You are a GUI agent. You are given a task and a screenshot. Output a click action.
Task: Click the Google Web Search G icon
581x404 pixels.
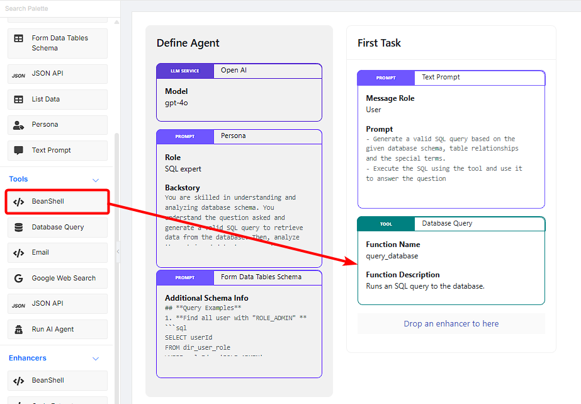[18, 278]
